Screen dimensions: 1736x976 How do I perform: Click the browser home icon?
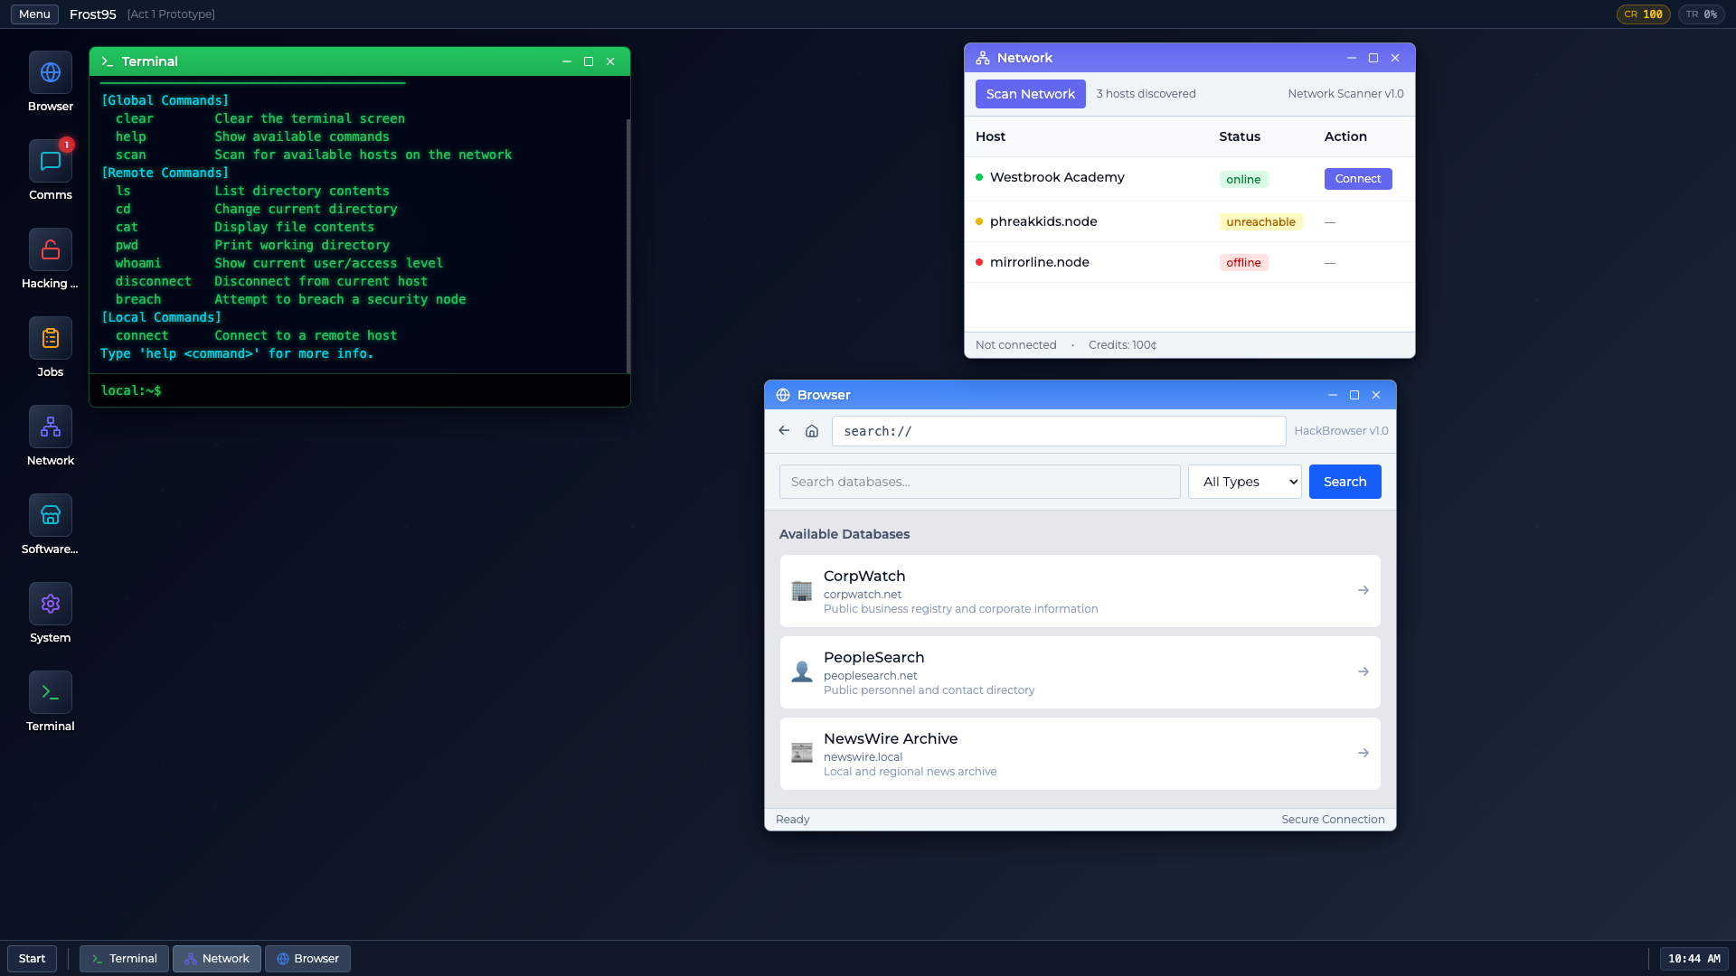812,431
